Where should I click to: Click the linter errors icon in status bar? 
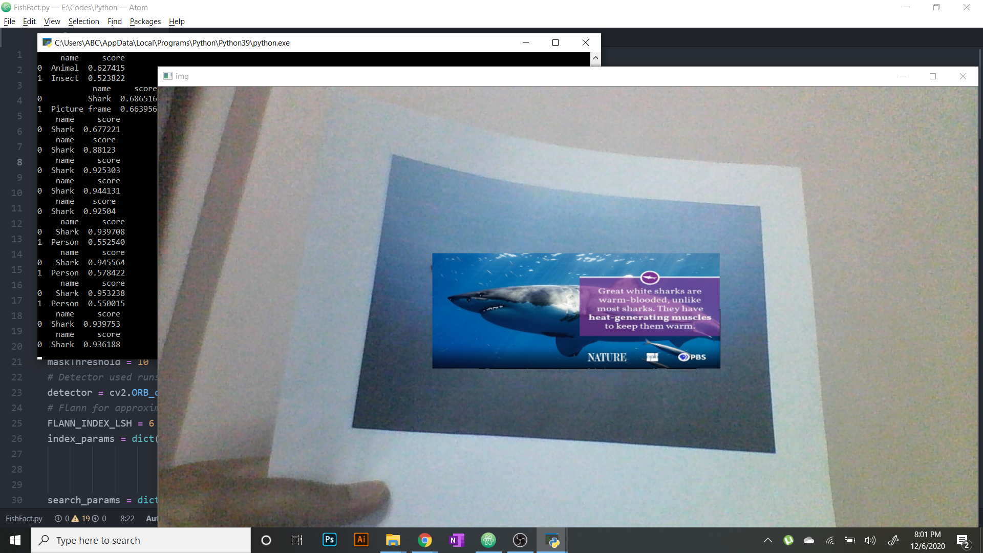coord(58,519)
